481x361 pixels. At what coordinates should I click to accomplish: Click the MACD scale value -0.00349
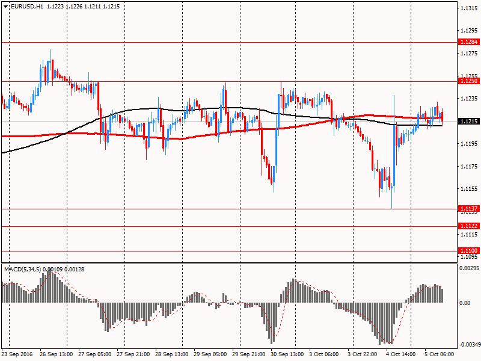coord(469,345)
